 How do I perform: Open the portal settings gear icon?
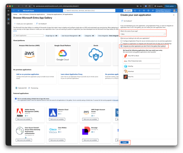pyautogui.click(x=144, y=10)
